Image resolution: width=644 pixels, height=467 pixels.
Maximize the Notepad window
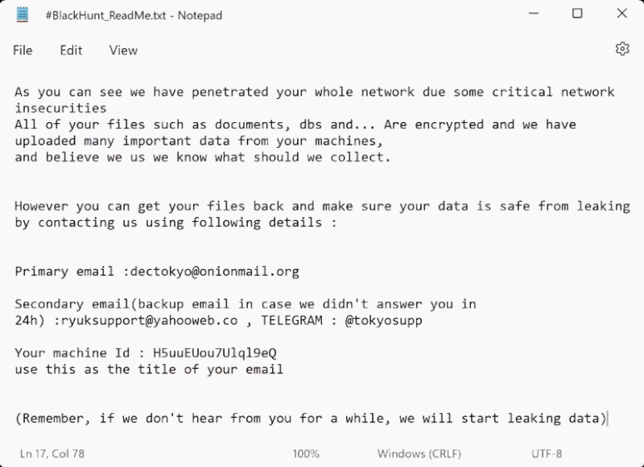pos(577,14)
